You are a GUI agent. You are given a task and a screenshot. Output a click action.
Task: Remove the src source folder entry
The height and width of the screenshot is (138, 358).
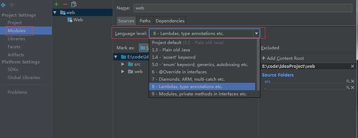pos(352,81)
